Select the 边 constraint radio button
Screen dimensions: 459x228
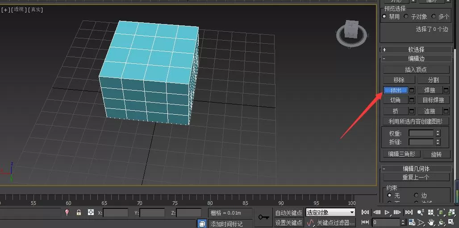click(x=416, y=195)
